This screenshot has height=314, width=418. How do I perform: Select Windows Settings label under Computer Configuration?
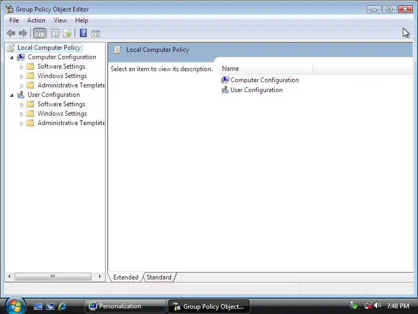(x=62, y=76)
